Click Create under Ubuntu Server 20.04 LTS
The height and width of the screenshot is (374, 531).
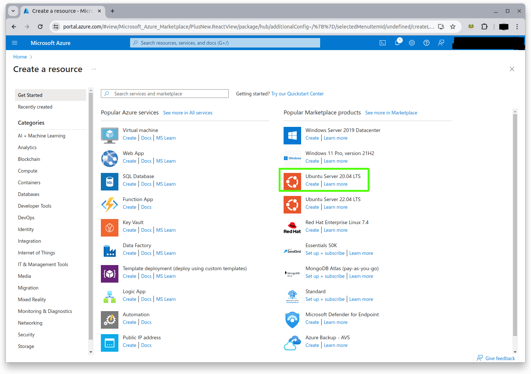click(312, 184)
